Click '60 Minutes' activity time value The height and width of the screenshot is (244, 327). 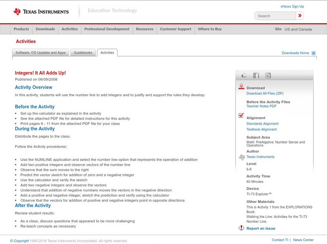coord(255,182)
